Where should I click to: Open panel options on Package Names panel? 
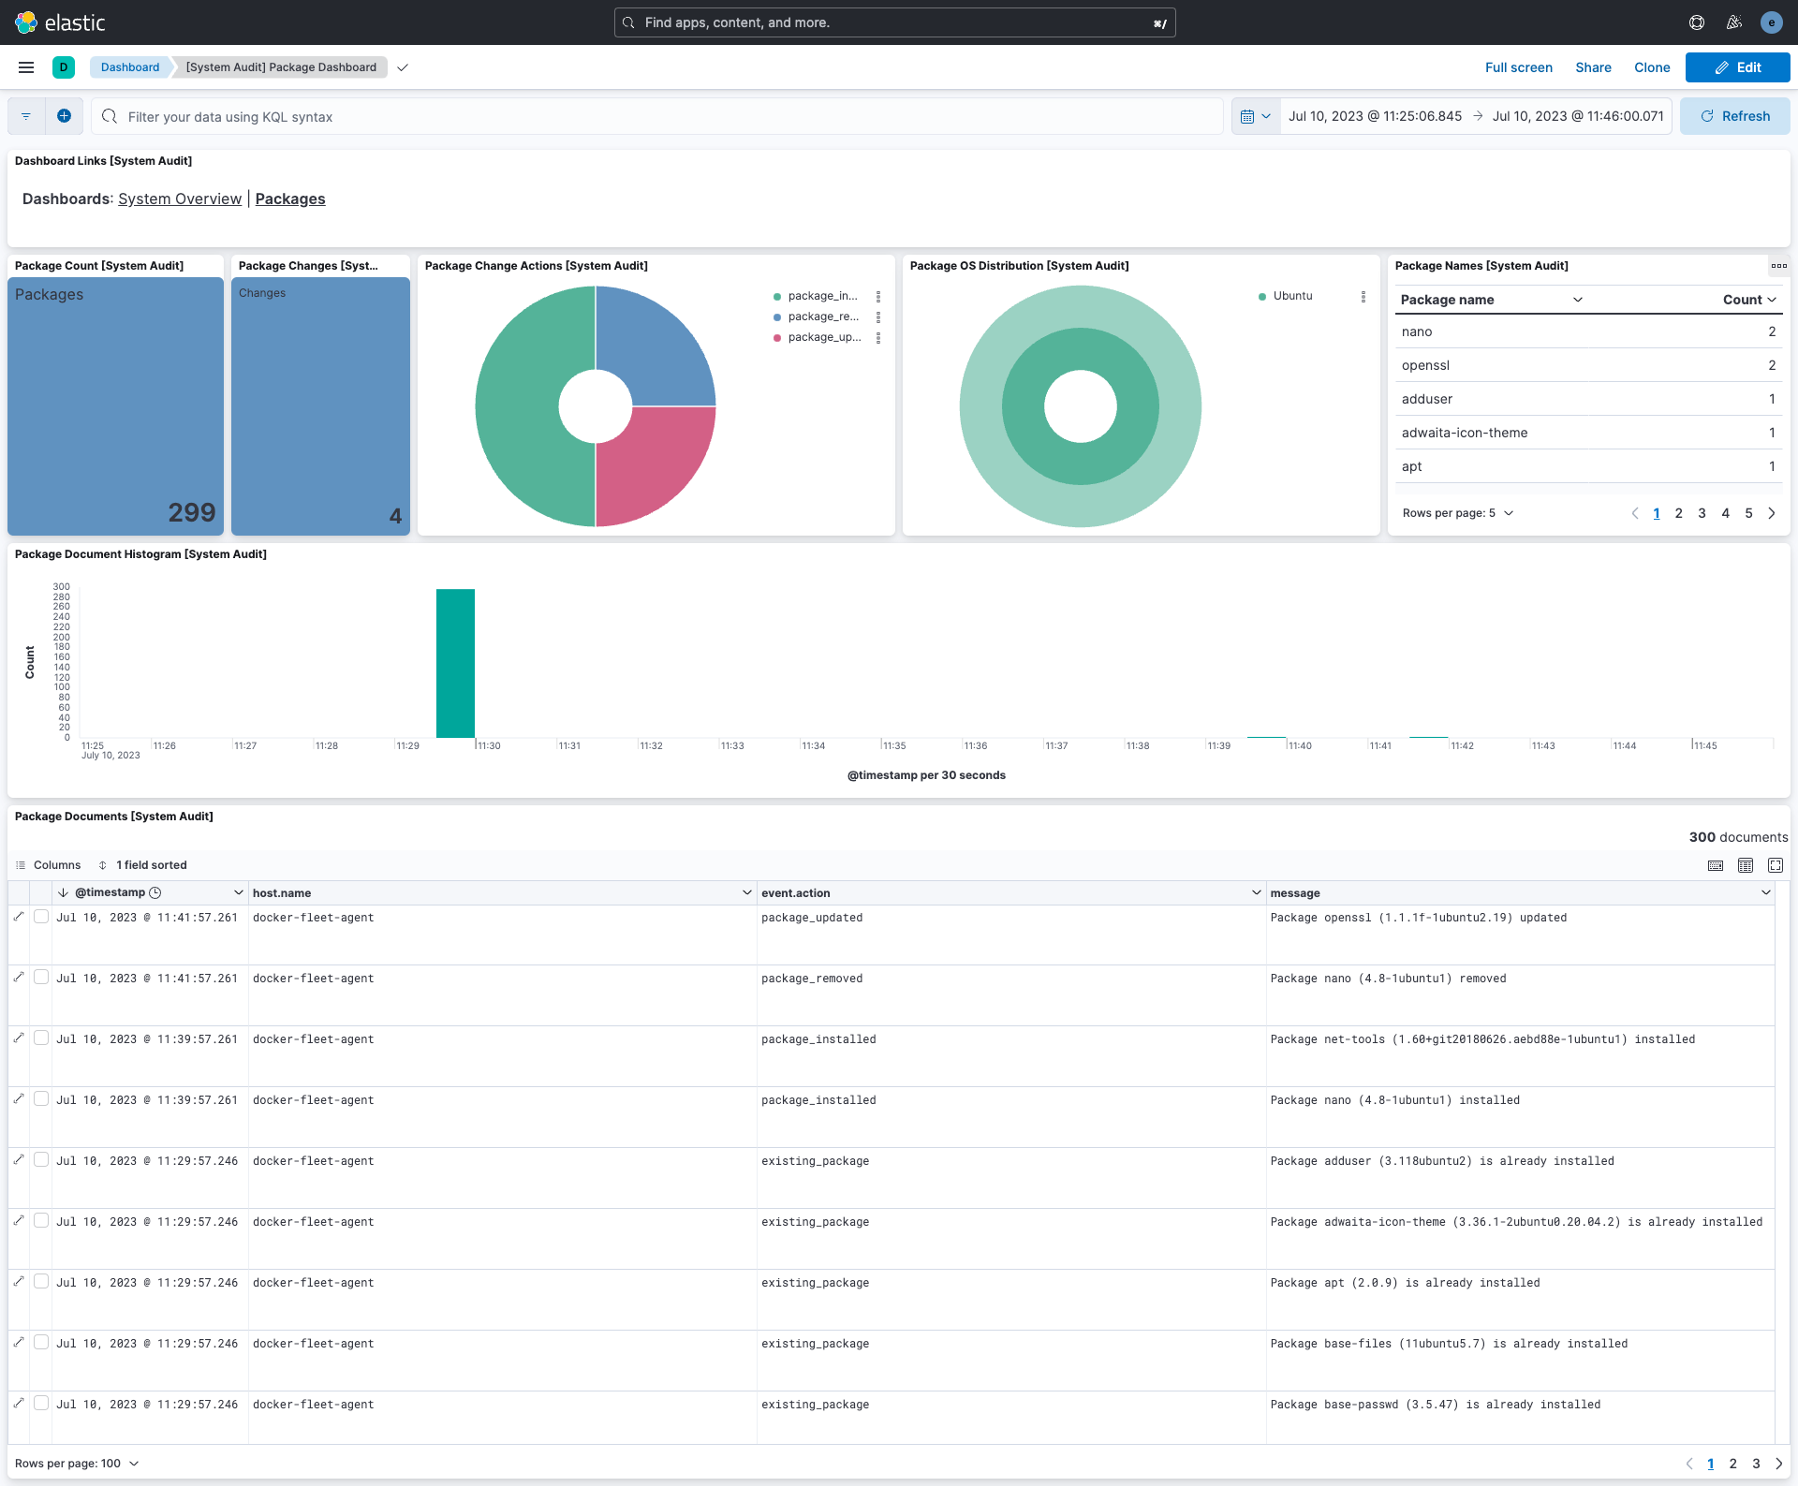point(1780,266)
